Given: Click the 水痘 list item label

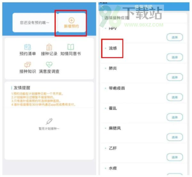Looking at the screenshot, I should click(x=113, y=168).
